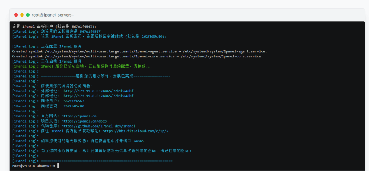The height and width of the screenshot is (171, 369).
Task: Click the 请使用您的浏览器访问面板 line
Action: 53,86
